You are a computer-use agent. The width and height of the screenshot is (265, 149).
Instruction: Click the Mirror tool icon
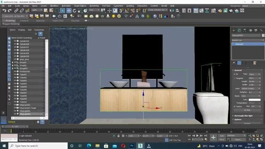tap(172, 11)
